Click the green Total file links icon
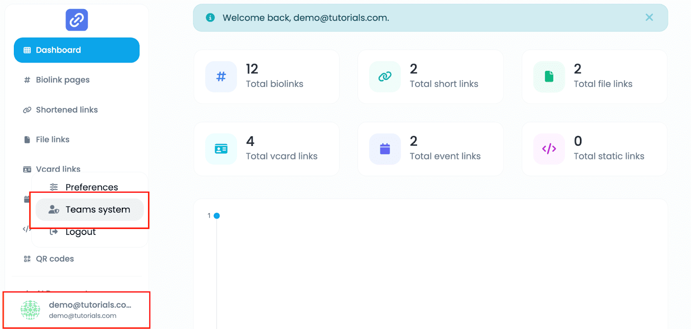The width and height of the screenshot is (691, 329). tap(548, 77)
